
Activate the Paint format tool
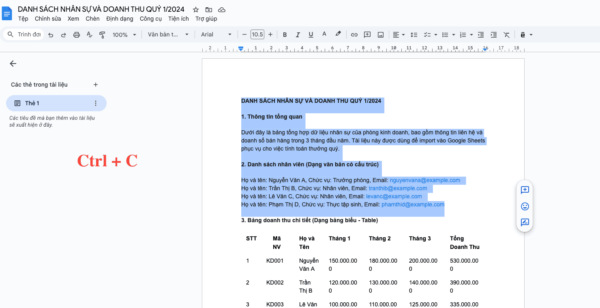pyautogui.click(x=102, y=34)
